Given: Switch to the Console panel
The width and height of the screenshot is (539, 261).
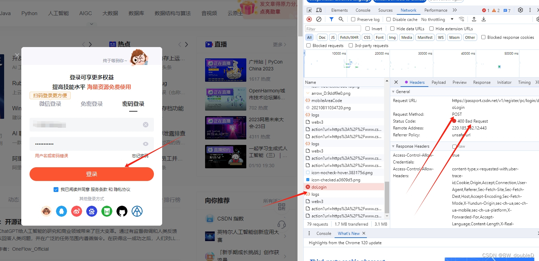Looking at the screenshot, I should point(363,10).
